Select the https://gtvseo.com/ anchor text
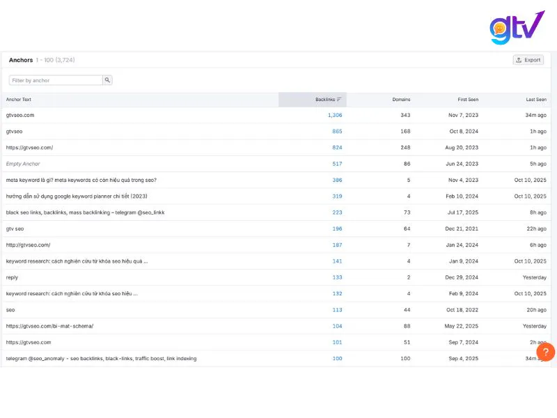557x418 pixels. pyautogui.click(x=29, y=148)
